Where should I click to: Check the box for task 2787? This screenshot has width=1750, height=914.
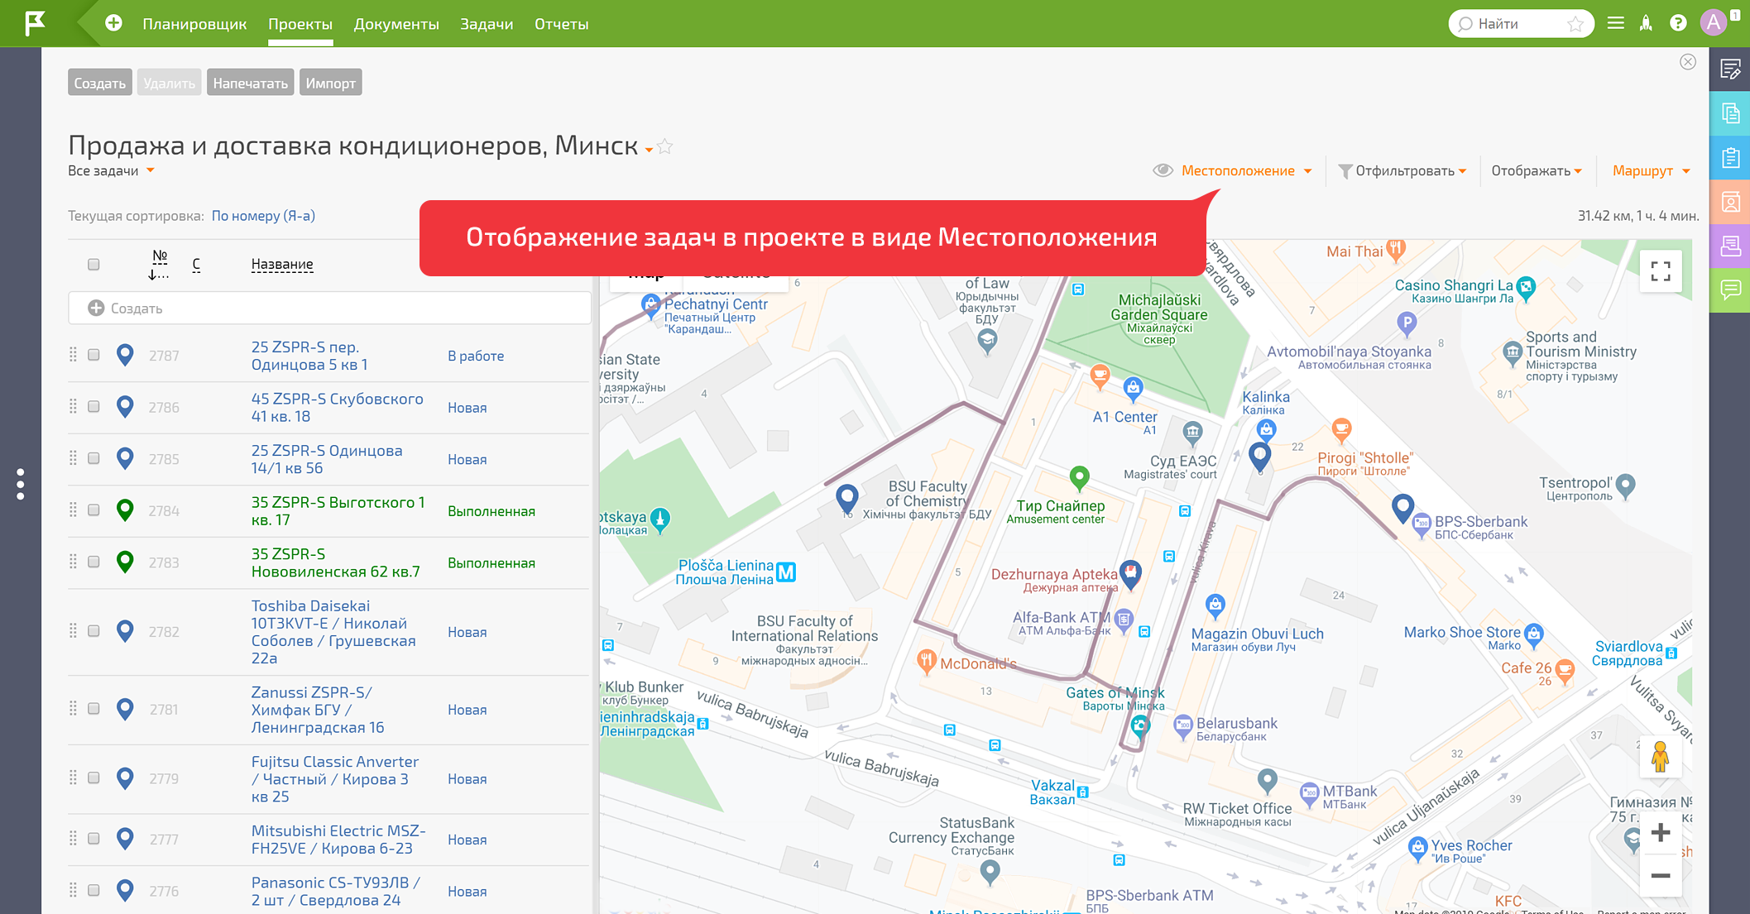[93, 355]
